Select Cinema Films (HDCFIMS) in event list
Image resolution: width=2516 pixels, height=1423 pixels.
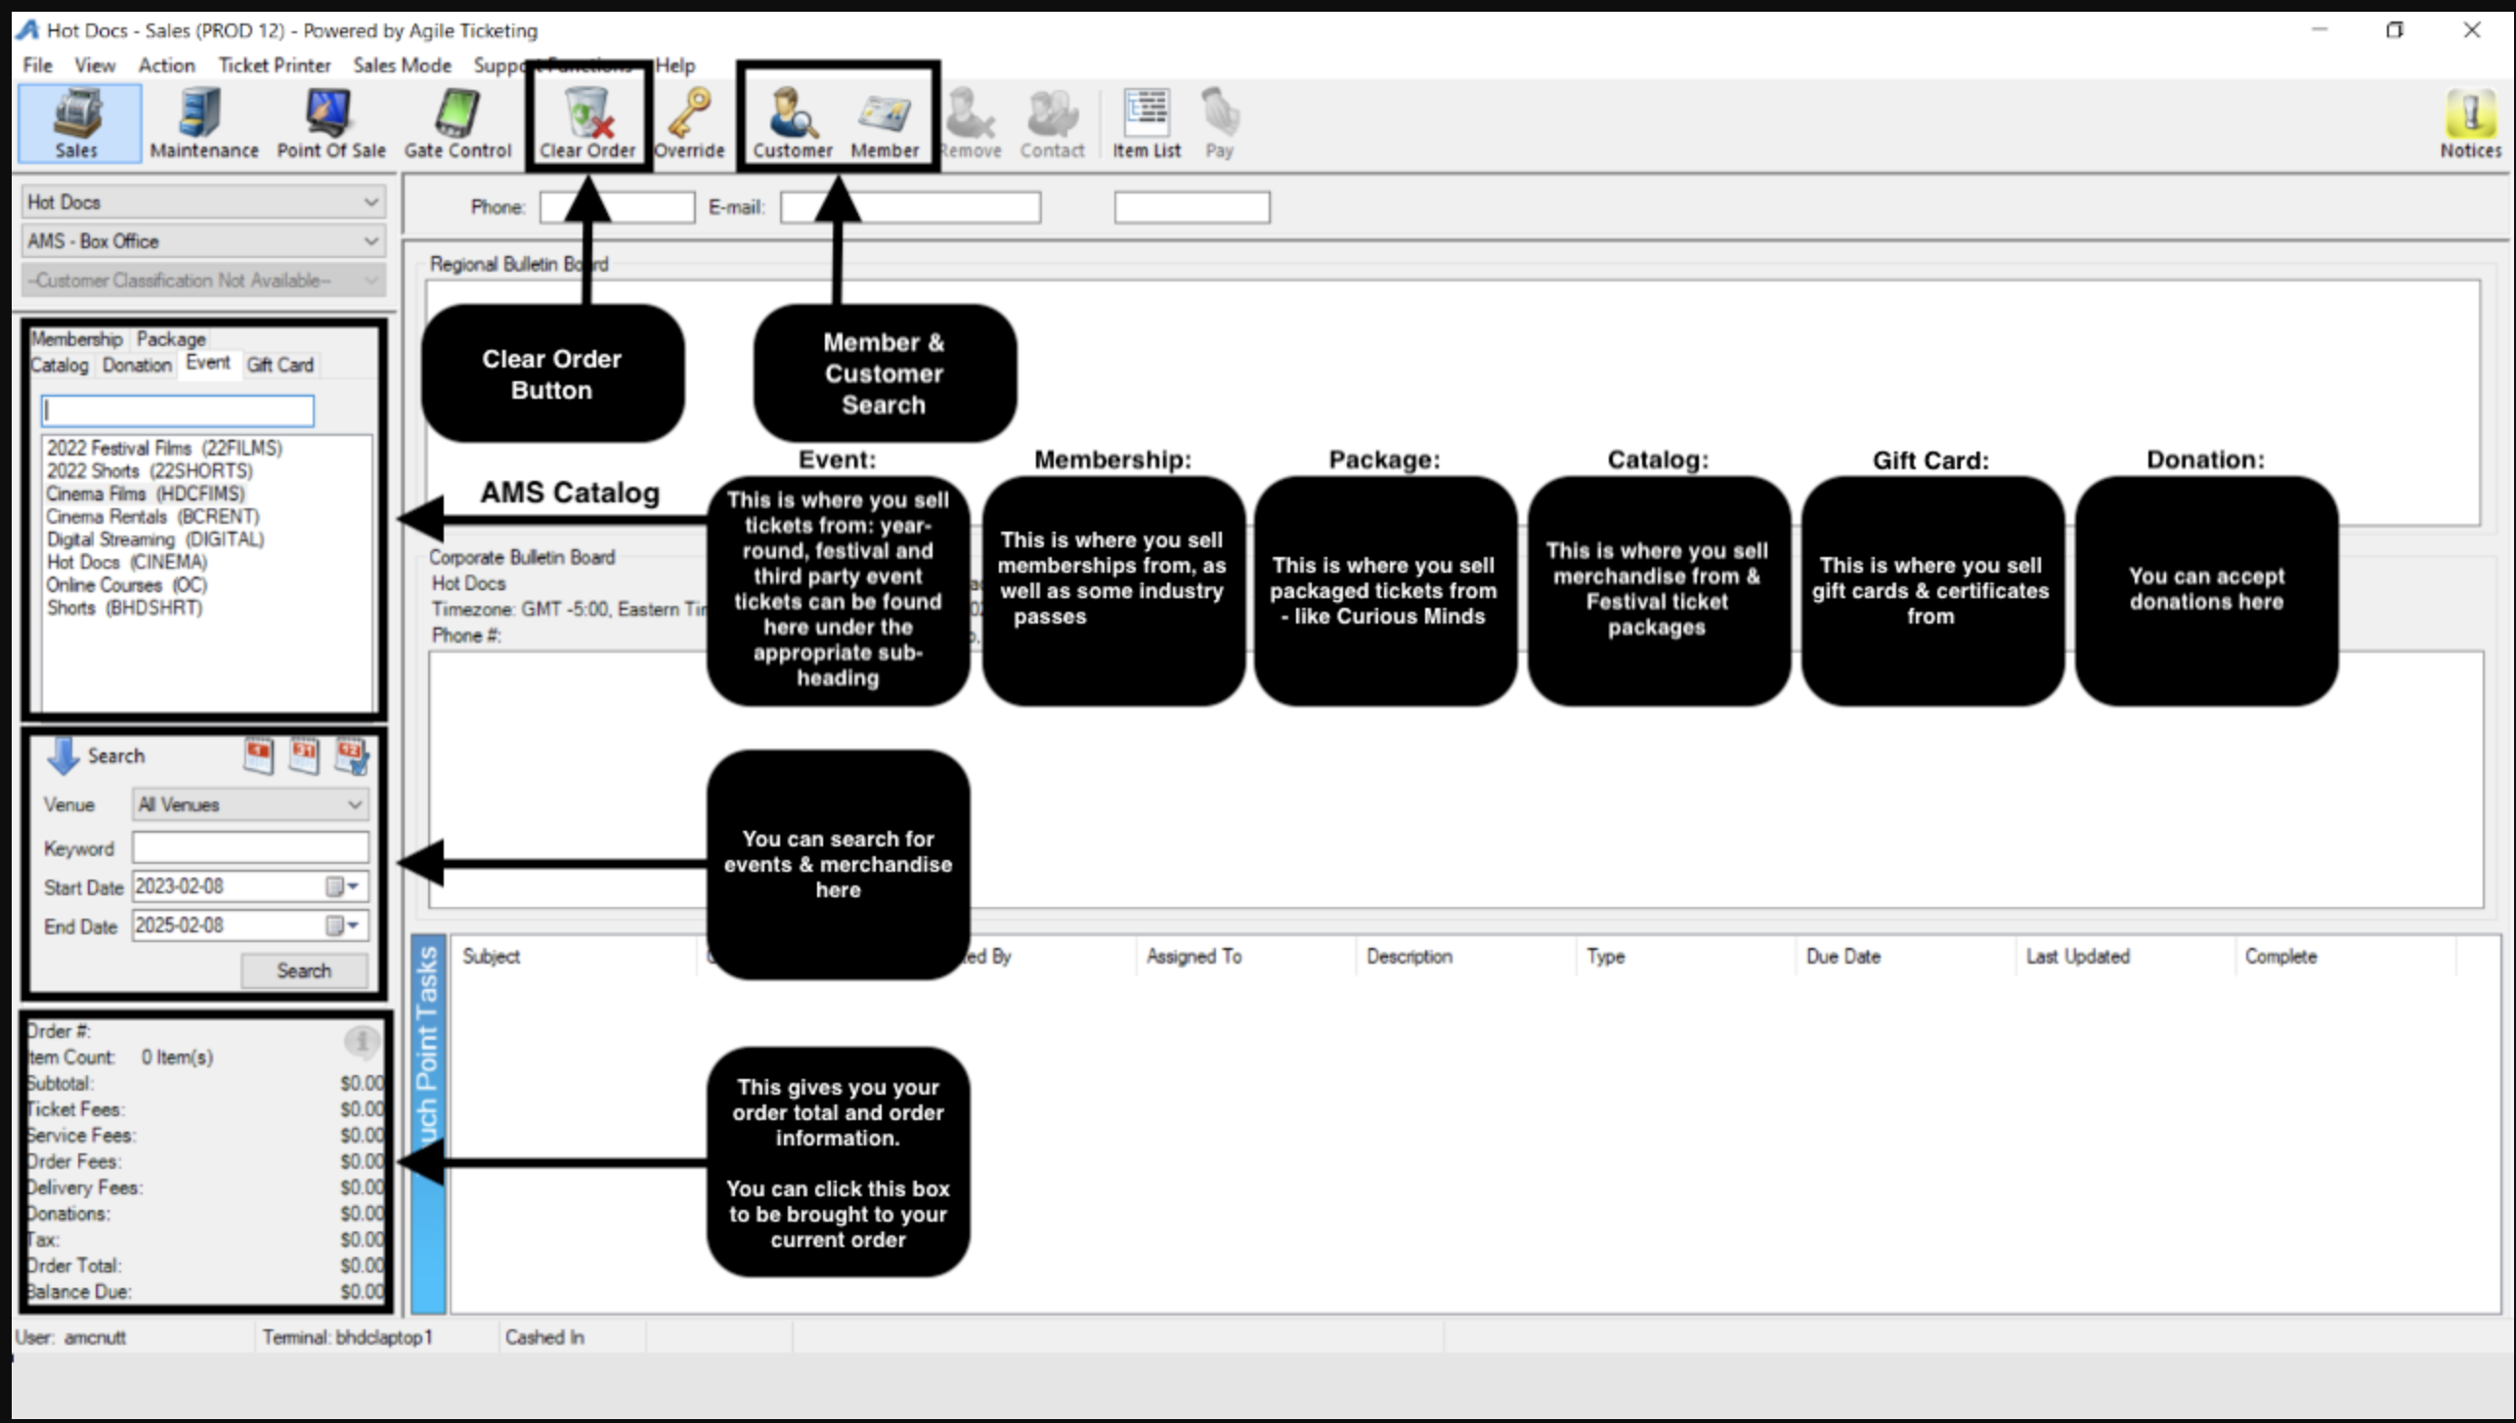145,494
